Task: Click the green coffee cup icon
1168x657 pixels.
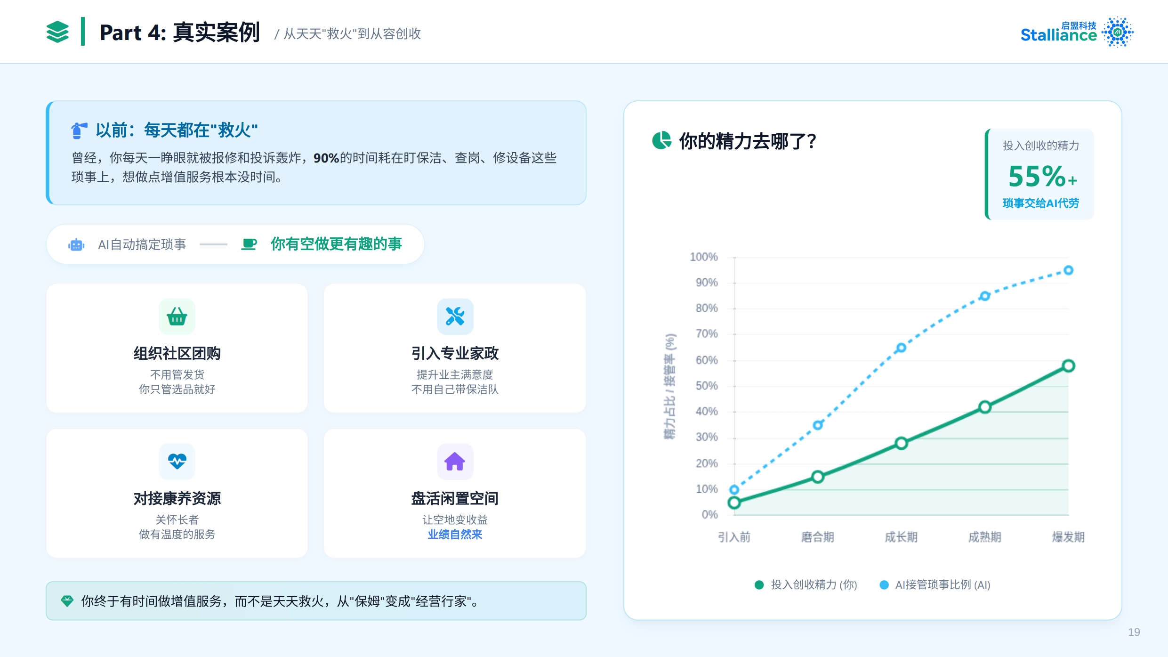Action: pyautogui.click(x=249, y=244)
